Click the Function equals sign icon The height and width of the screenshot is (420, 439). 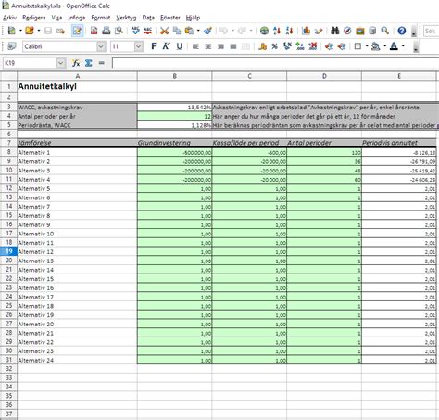click(x=101, y=63)
